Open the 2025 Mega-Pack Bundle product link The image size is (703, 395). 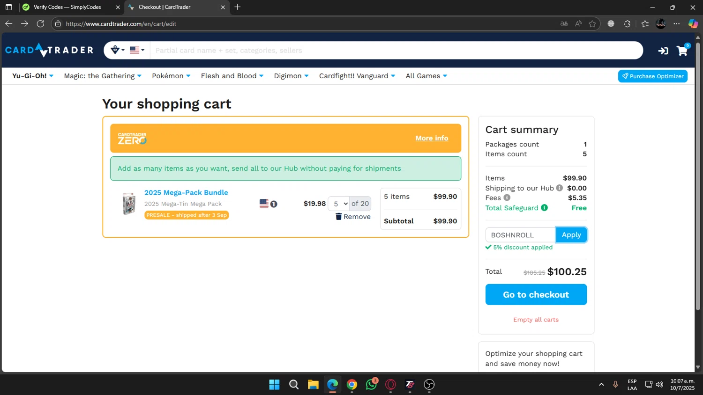(x=186, y=192)
